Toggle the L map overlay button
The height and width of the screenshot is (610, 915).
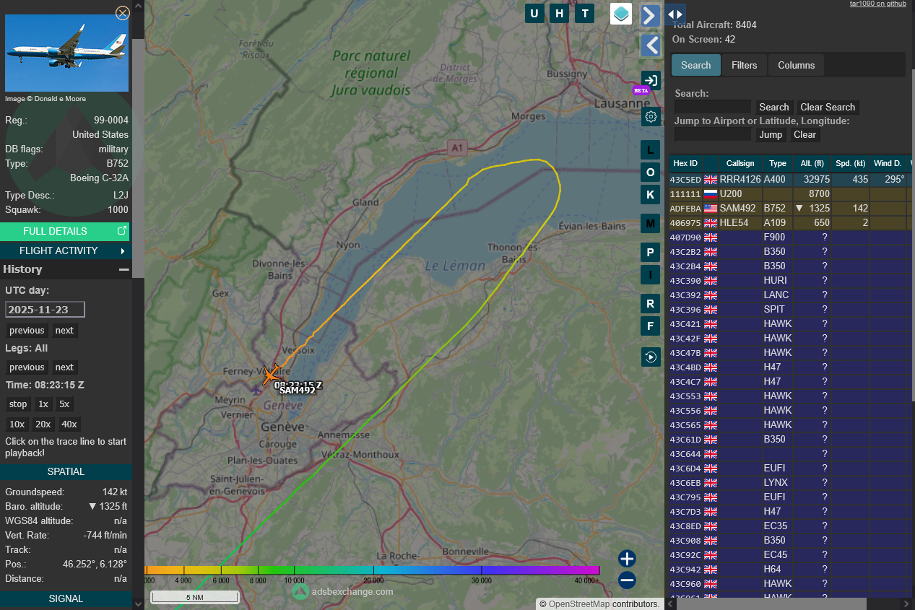pyautogui.click(x=651, y=149)
